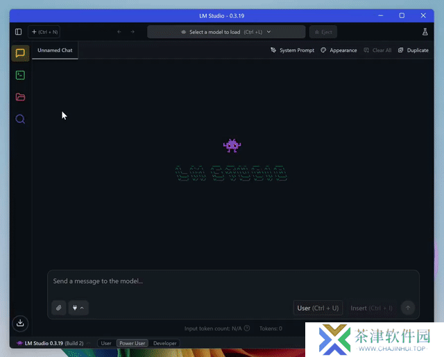
Task: Open the Chat section in the sidebar
Action: (x=20, y=53)
